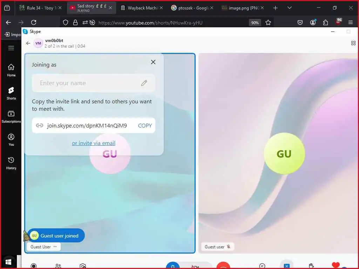The height and width of the screenshot is (269, 359).
Task: Click the muted Guest user name label
Action: 215,247
